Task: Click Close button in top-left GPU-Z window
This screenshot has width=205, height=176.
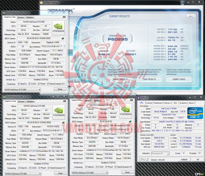Action: (60, 89)
